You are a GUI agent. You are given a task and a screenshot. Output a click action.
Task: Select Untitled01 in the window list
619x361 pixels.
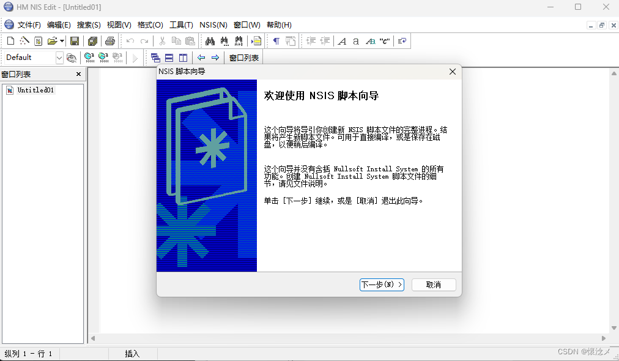click(x=35, y=90)
